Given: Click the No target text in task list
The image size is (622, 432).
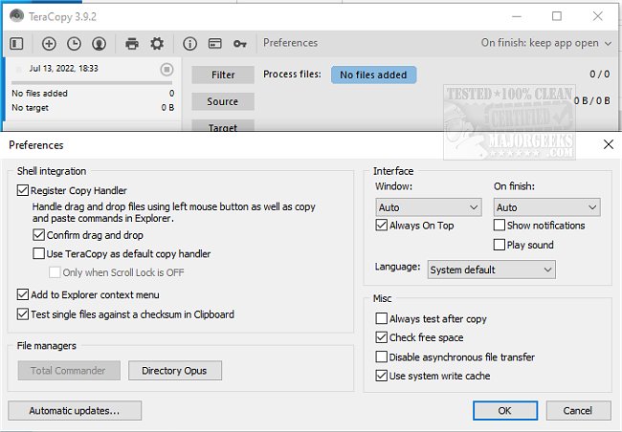Looking at the screenshot, I should point(31,108).
